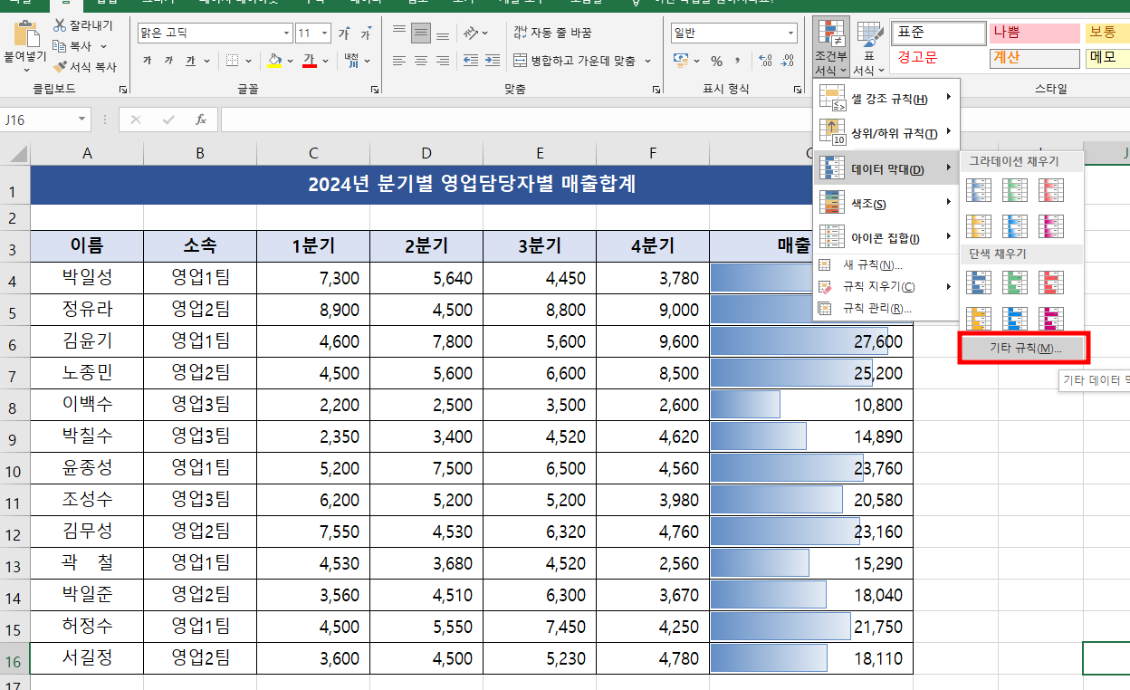Click the accounting number format icon
The width and height of the screenshot is (1130, 690).
click(681, 61)
